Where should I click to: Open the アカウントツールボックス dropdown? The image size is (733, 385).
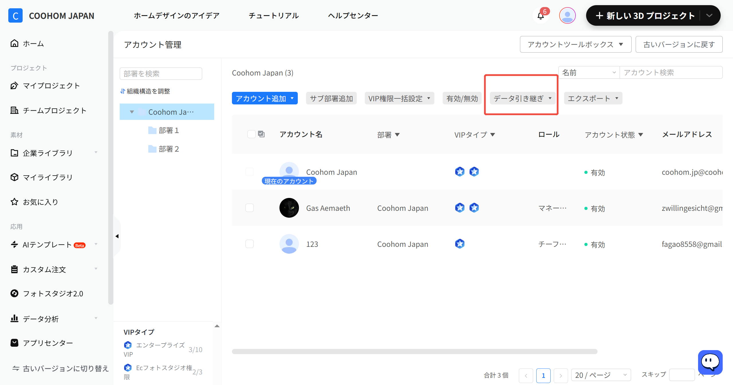pos(576,44)
